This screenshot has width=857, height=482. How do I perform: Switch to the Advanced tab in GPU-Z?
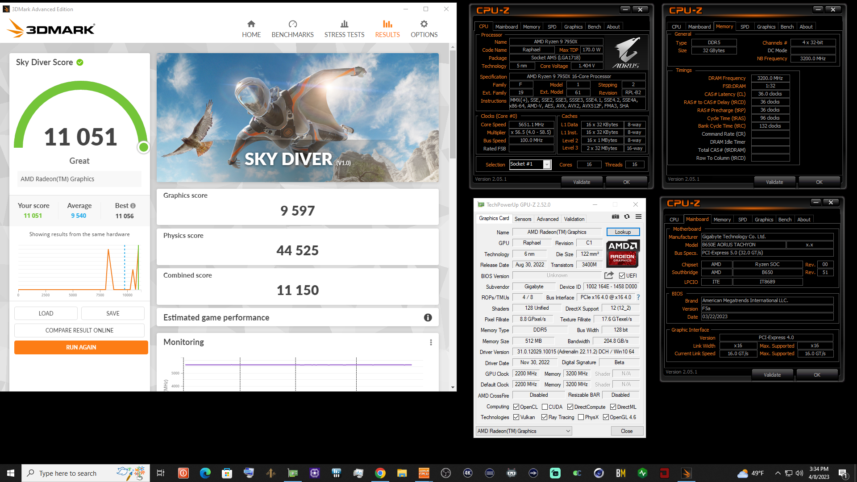click(548, 219)
